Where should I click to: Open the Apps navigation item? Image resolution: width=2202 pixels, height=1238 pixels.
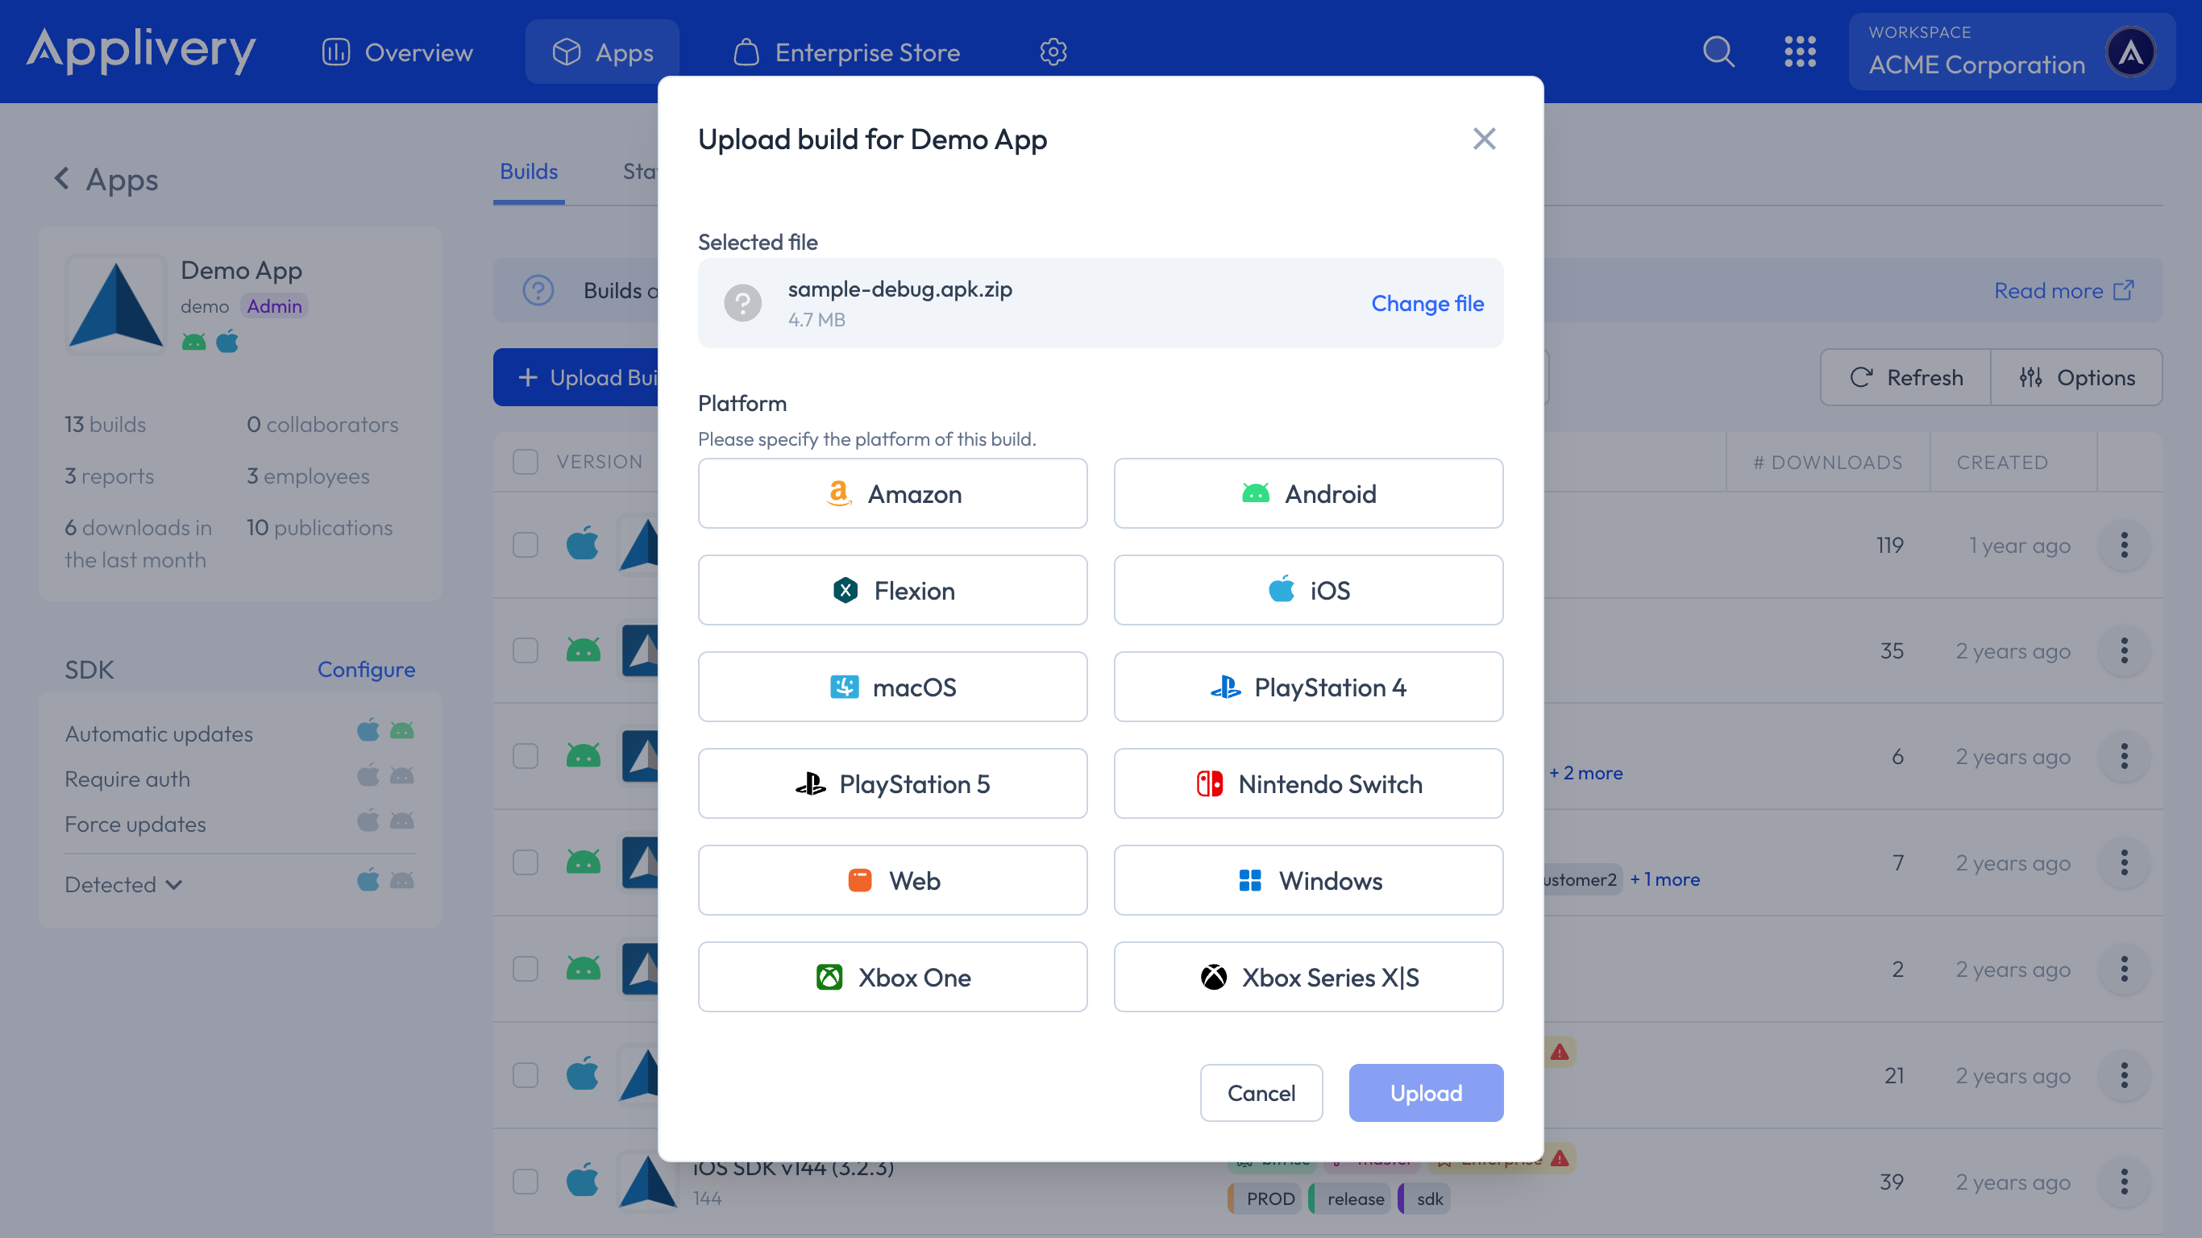pyautogui.click(x=602, y=52)
